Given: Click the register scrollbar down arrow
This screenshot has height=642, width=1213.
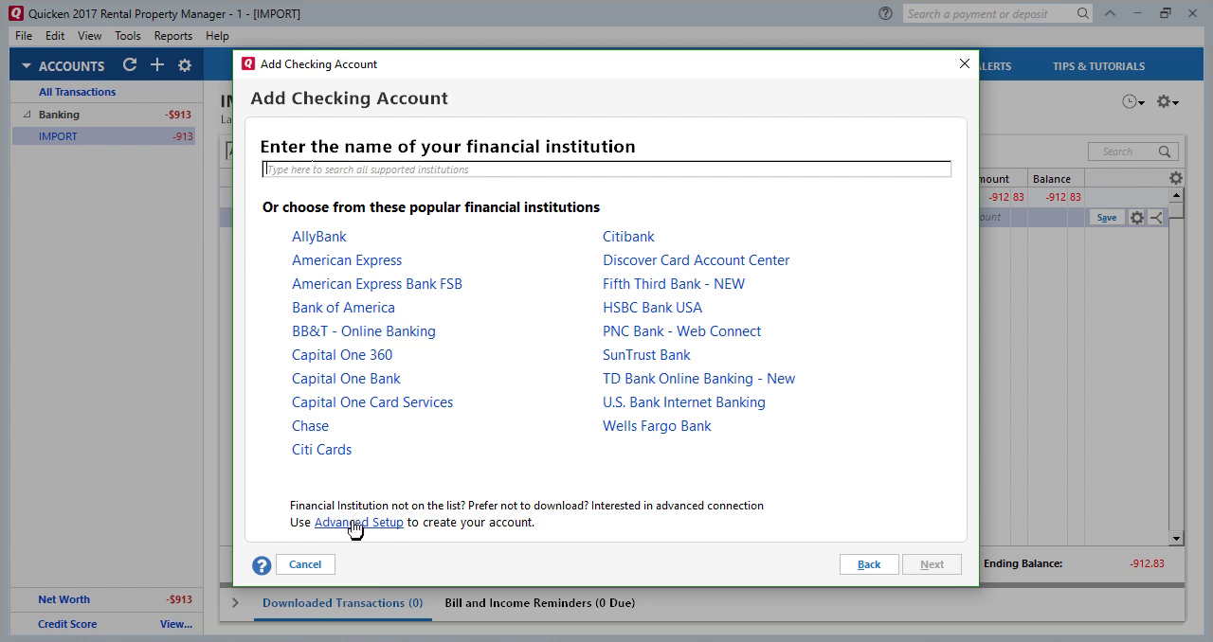Looking at the screenshot, I should (1176, 539).
